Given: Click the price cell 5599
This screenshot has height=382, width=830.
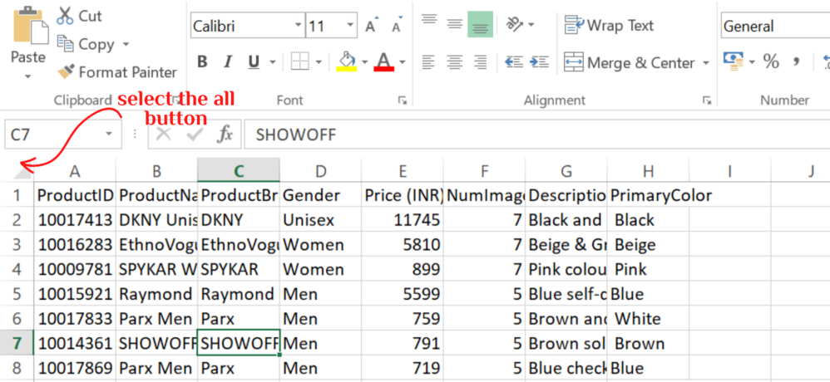Looking at the screenshot, I should pyautogui.click(x=403, y=294).
